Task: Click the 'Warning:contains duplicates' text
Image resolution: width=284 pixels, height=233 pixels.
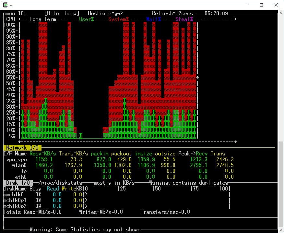Action: pyautogui.click(x=189, y=183)
